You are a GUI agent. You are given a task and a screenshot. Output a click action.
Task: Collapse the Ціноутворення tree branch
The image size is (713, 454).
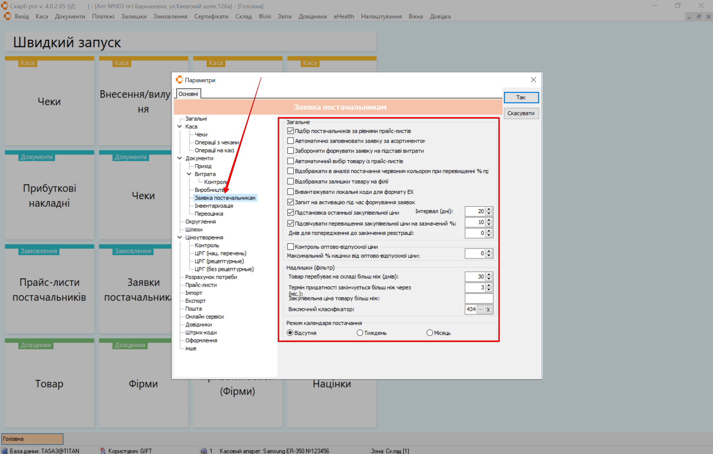click(x=180, y=237)
